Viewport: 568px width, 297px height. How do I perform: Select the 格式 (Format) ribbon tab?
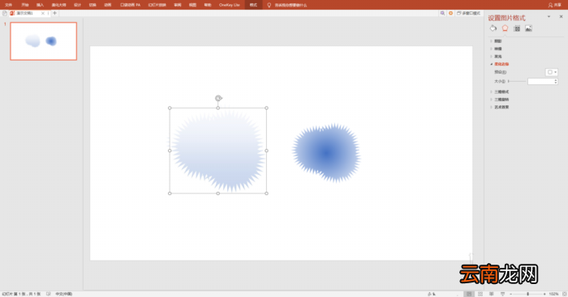tap(253, 5)
